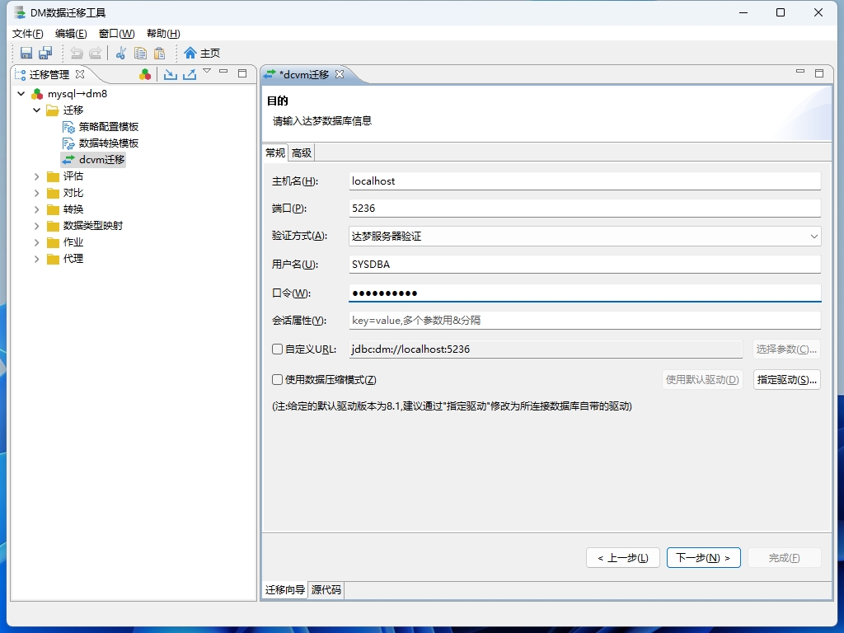The image size is (844, 633).
Task: Open the 验证方式 dropdown
Action: pyautogui.click(x=814, y=237)
